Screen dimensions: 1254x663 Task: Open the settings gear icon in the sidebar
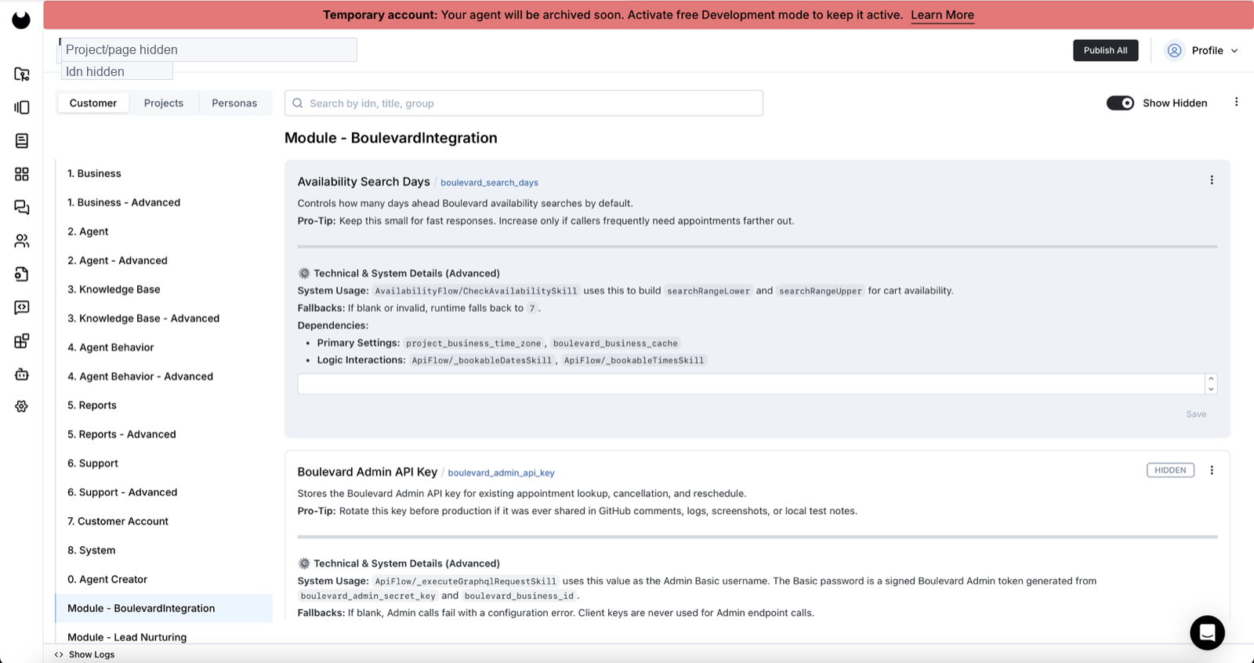[x=22, y=407]
